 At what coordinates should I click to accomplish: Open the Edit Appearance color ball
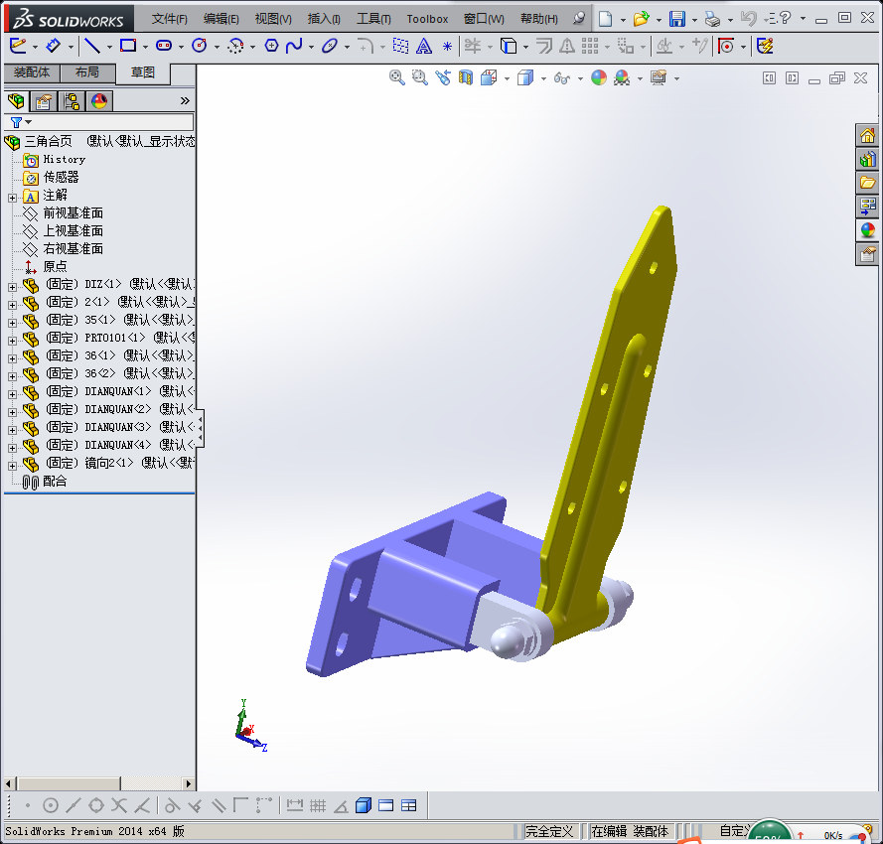pos(599,77)
